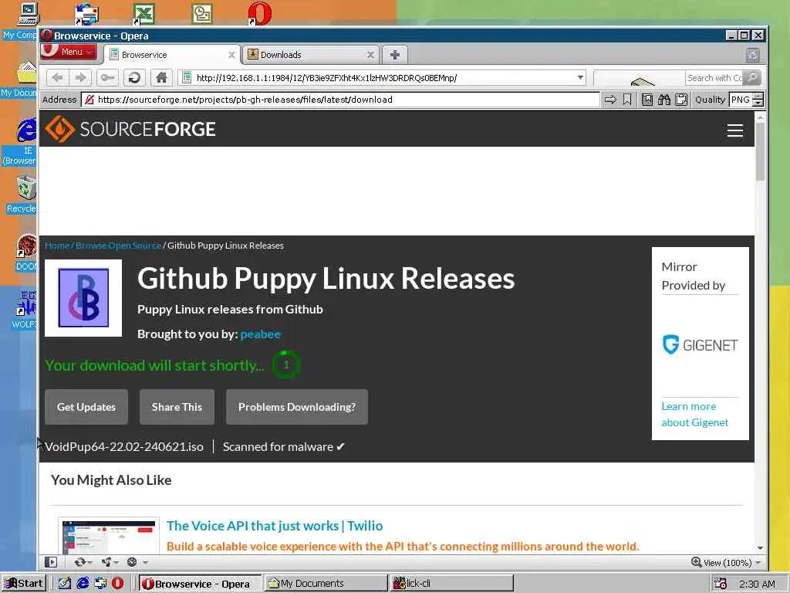Click the Twilio ad thumbnail image
The width and height of the screenshot is (790, 593).
[109, 536]
